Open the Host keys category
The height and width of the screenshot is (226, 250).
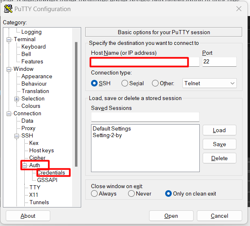pos(42,150)
